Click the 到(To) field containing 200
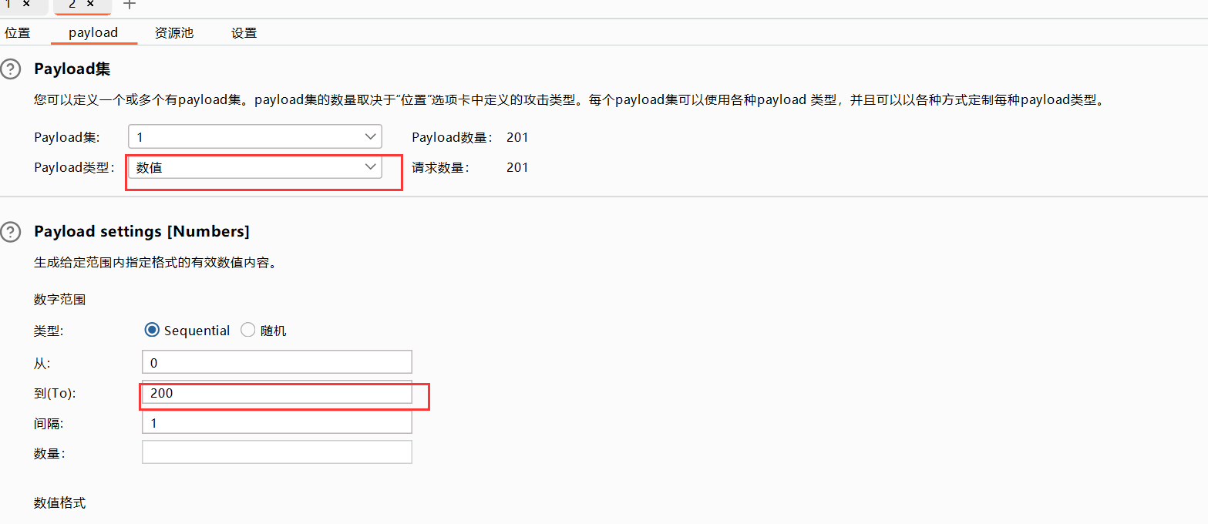Viewport: 1208px width, 524px height. [277, 393]
